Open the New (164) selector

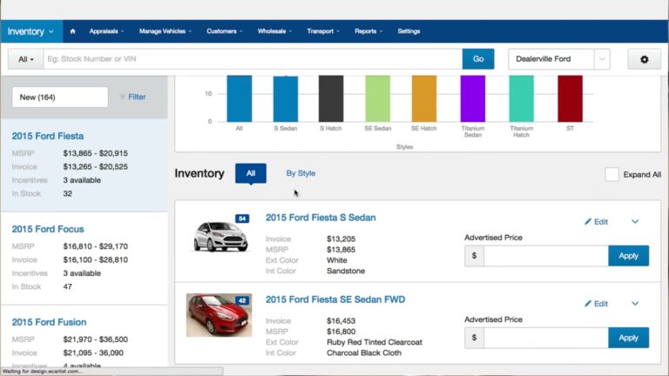point(60,97)
